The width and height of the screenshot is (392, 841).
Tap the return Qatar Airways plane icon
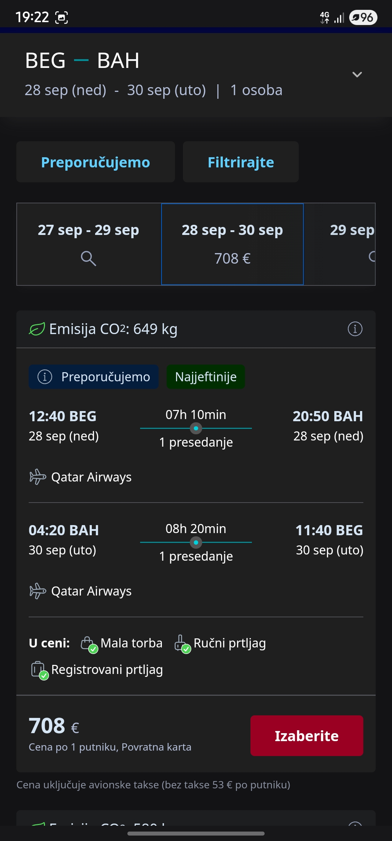point(37,591)
